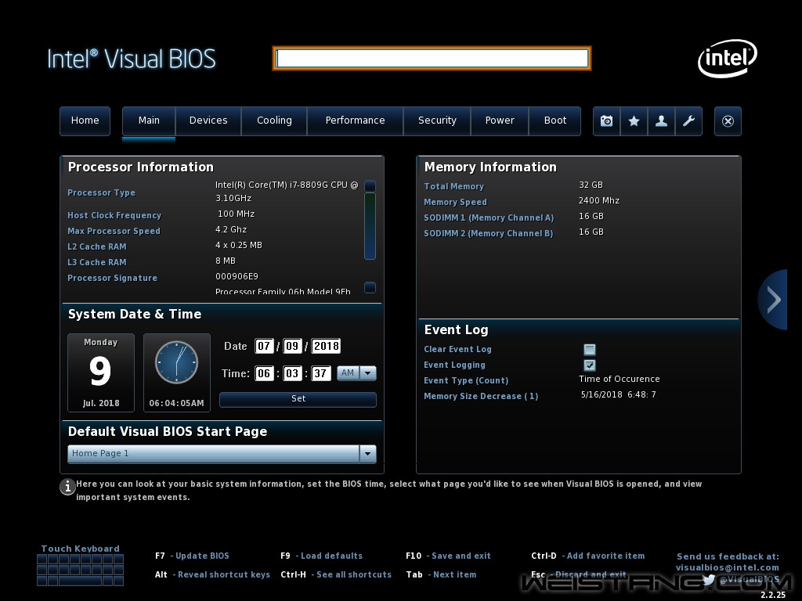Click the visualbios@intel.com feedback address
Image resolution: width=802 pixels, height=601 pixels.
point(728,568)
